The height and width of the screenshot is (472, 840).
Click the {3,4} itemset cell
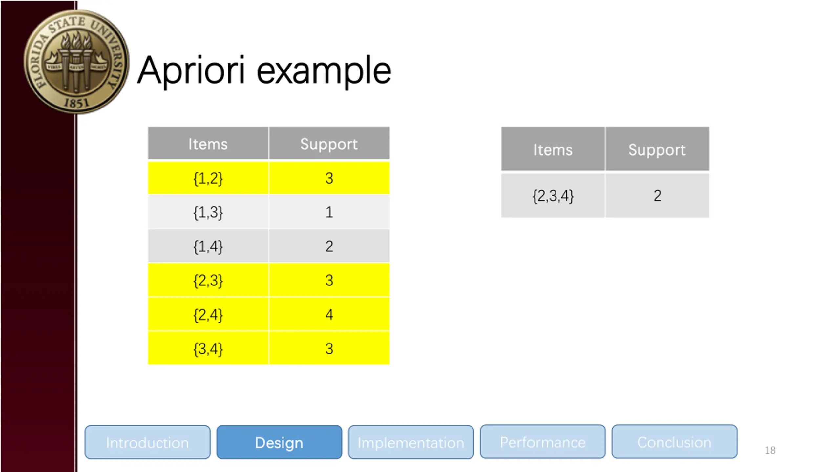click(x=208, y=348)
